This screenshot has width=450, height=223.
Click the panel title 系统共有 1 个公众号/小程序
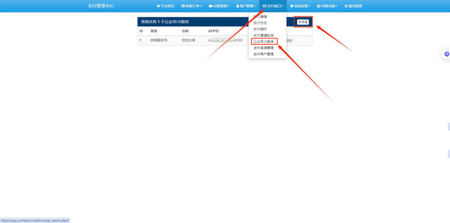[x=165, y=22]
